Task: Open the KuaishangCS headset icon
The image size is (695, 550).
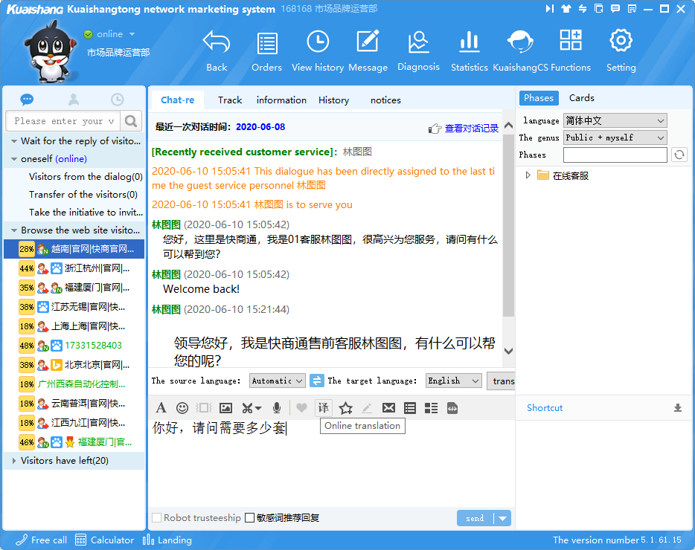Action: pos(520,42)
